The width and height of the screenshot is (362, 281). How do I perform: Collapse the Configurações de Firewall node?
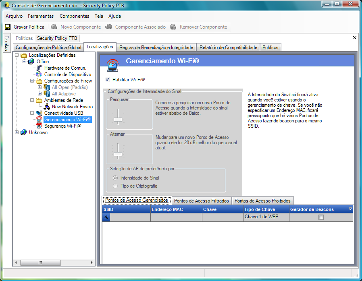point(32,81)
